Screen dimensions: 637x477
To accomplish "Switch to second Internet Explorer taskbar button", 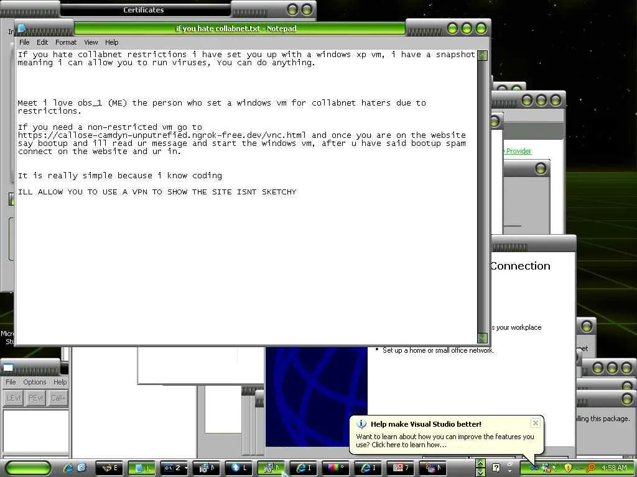I will tap(368, 468).
